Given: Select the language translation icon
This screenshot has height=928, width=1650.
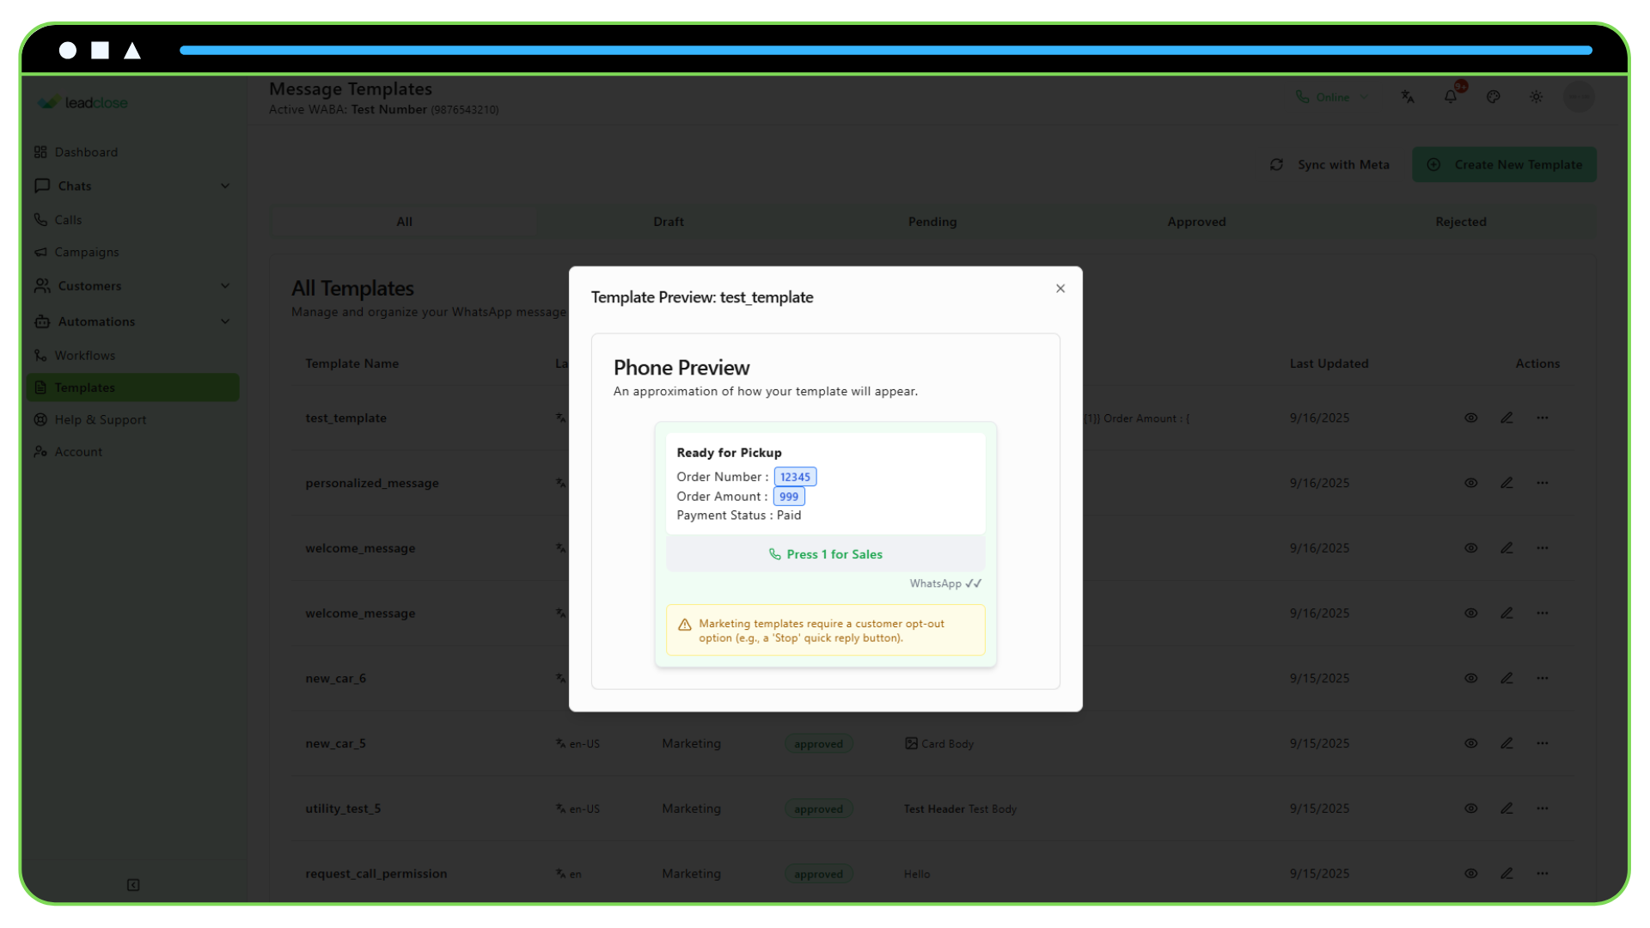Looking at the screenshot, I should click(1408, 96).
